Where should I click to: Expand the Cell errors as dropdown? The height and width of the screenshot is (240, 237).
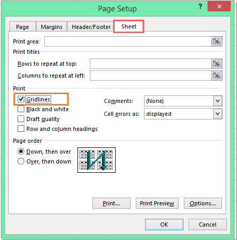pos(217,114)
